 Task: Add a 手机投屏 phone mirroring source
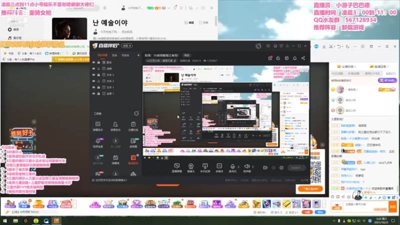205,168
